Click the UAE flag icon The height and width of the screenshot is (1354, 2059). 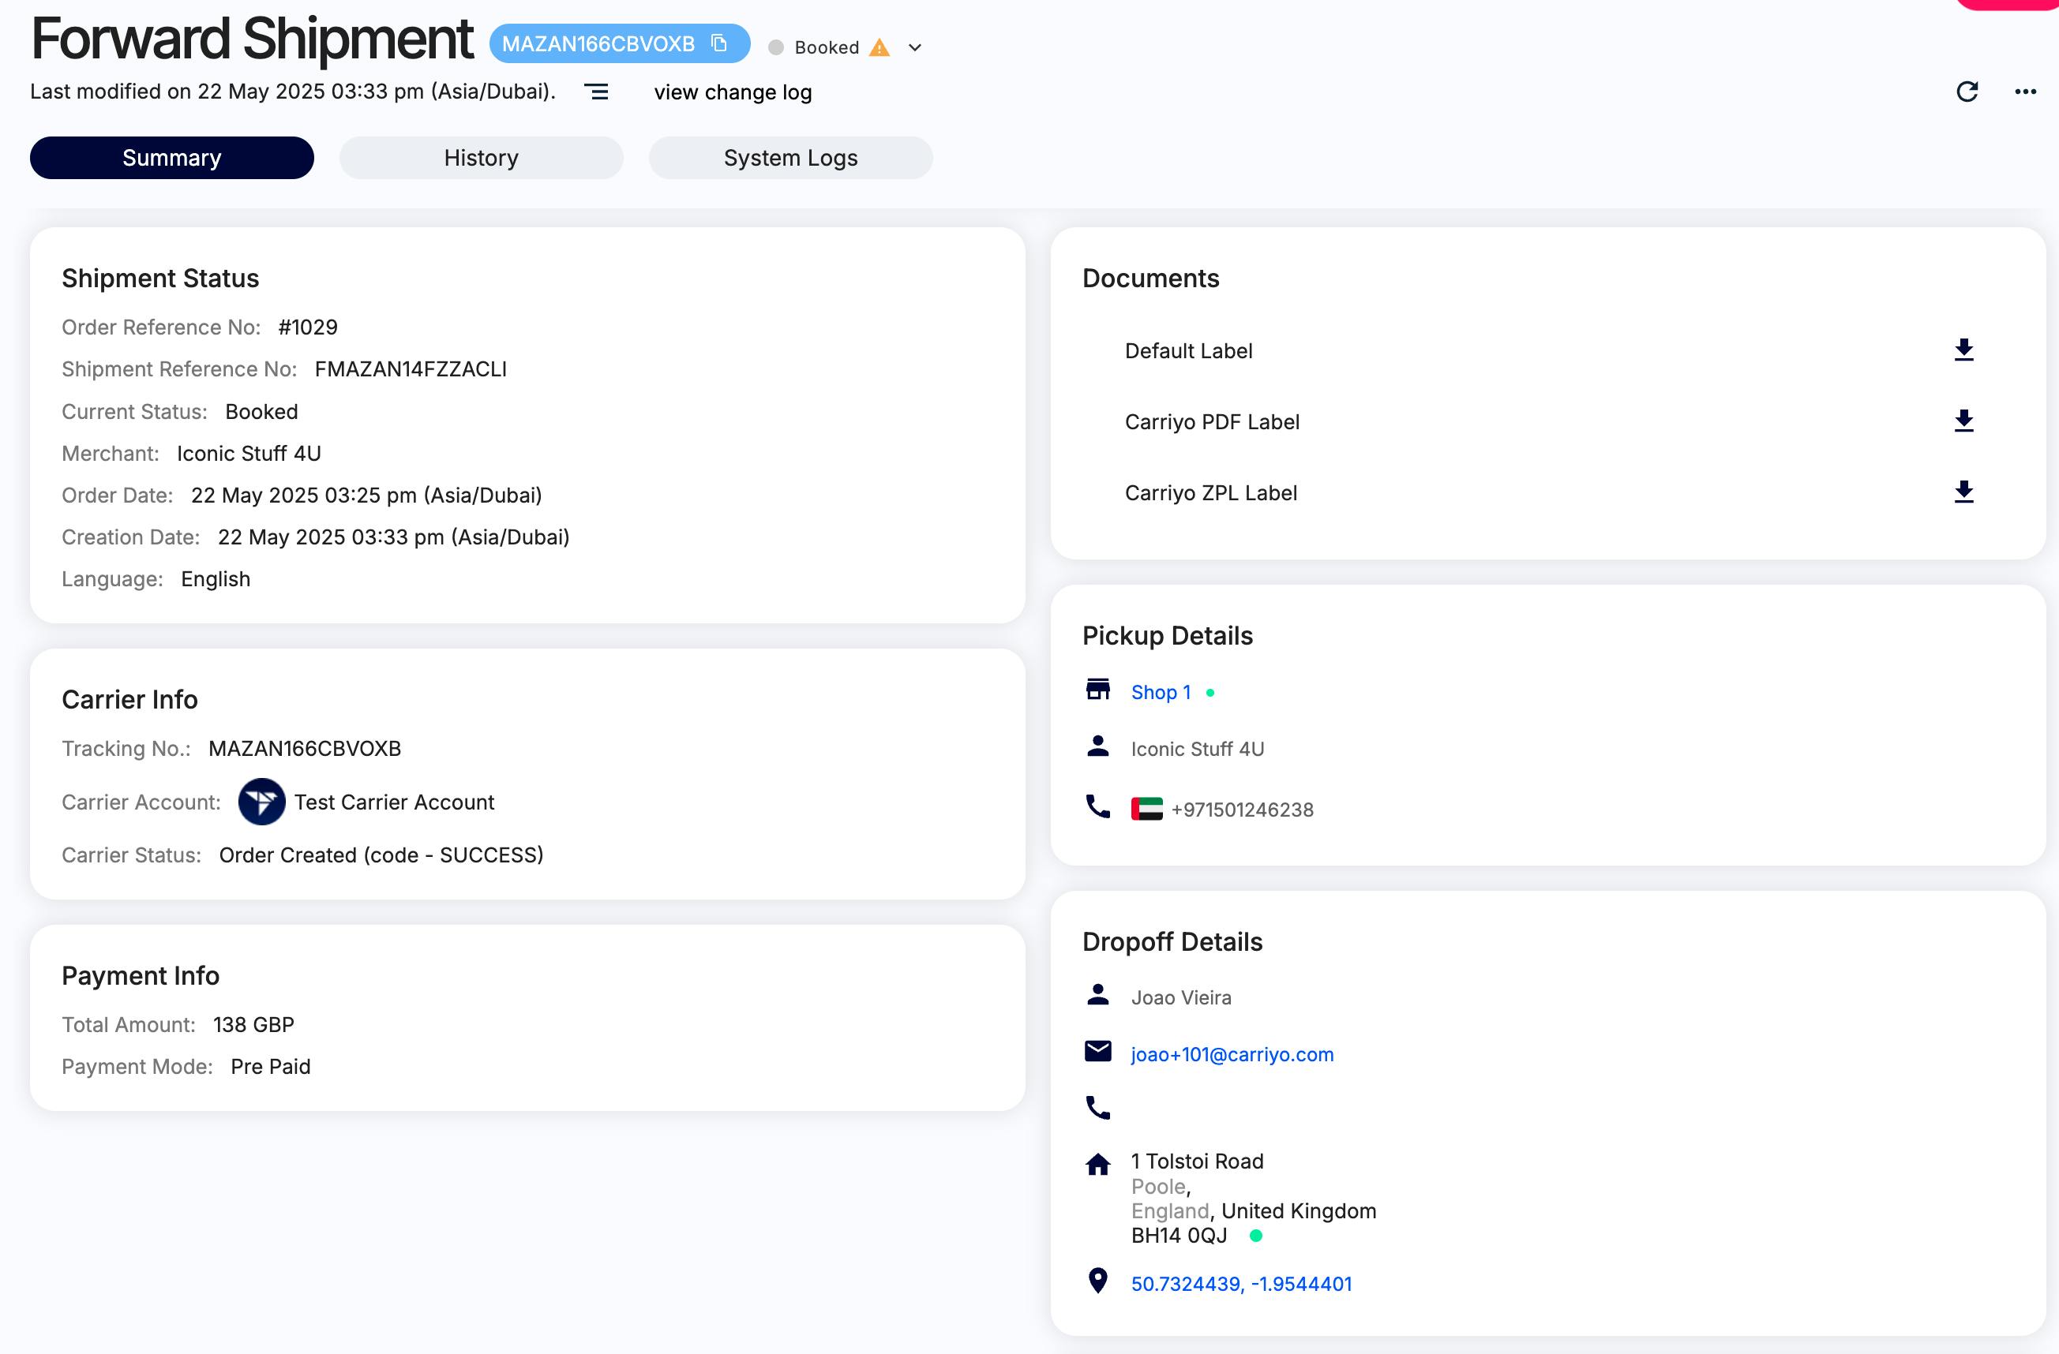1146,810
